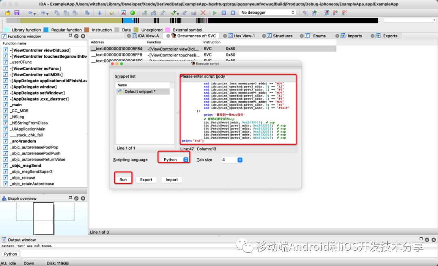438x266 pixels.
Task: Select Default snippet in Snippet list
Action: (x=143, y=92)
